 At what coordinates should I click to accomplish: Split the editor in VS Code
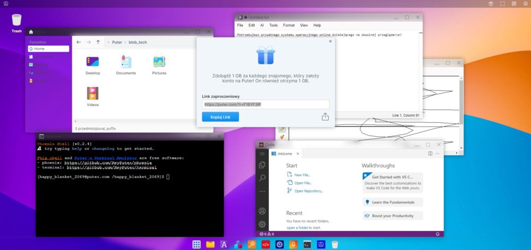point(431,154)
